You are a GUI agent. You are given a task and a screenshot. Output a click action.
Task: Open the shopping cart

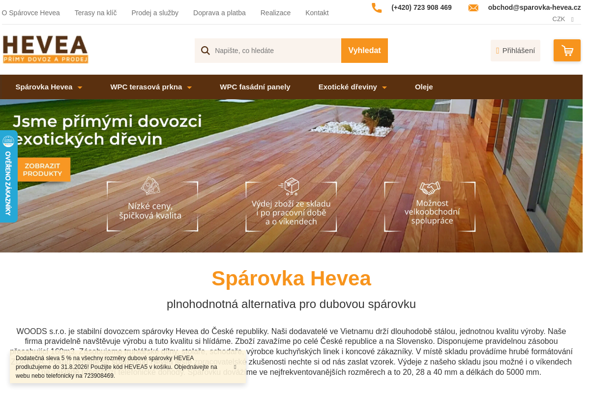click(x=567, y=51)
